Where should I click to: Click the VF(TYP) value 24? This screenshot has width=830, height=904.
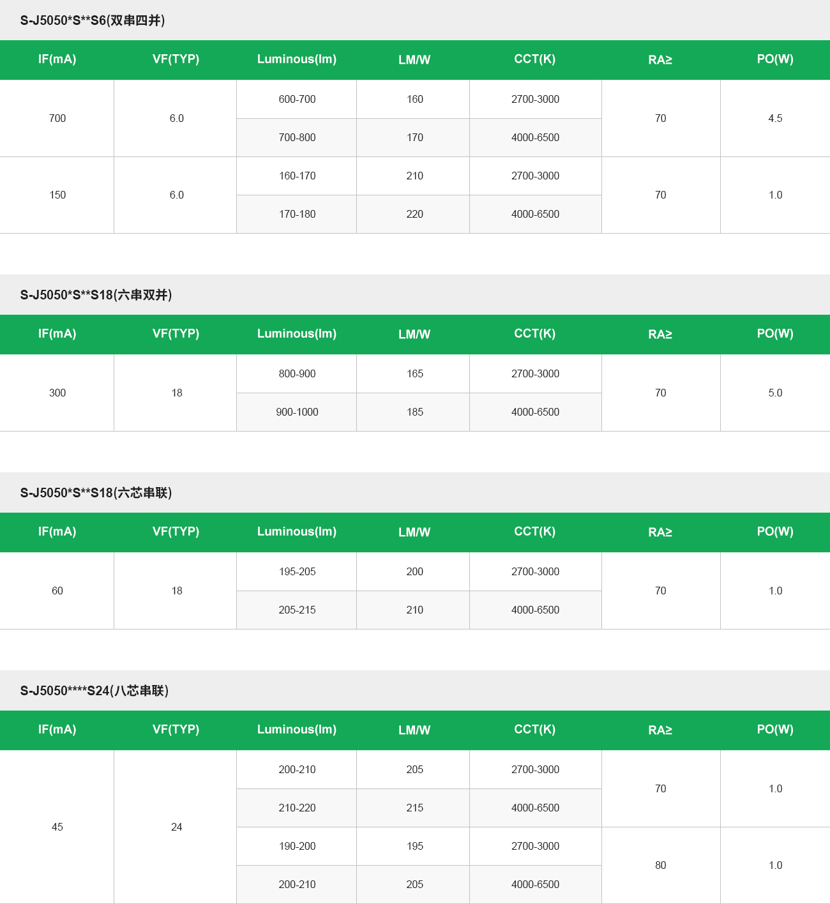(176, 827)
